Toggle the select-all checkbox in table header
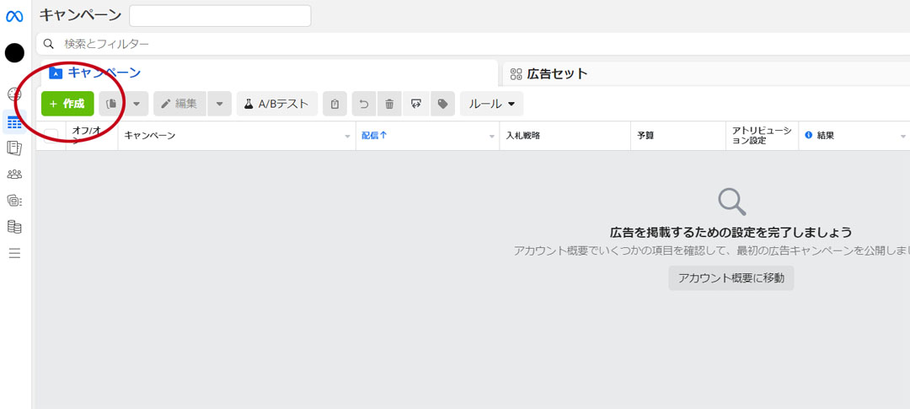The height and width of the screenshot is (409, 910). [x=51, y=136]
